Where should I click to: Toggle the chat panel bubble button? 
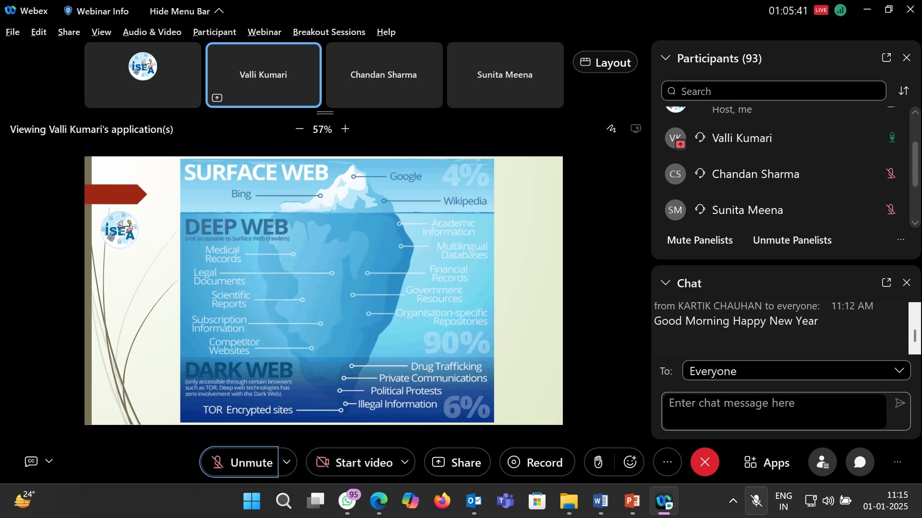[860, 462]
